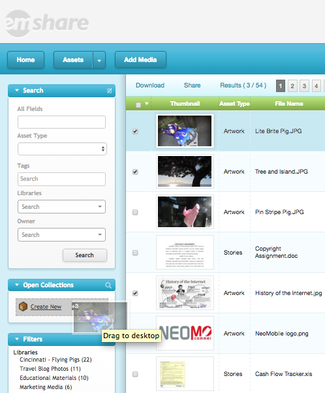Collapse the Open Collections panel triangle
Image resolution: width=325 pixels, height=393 pixels.
[17, 285]
